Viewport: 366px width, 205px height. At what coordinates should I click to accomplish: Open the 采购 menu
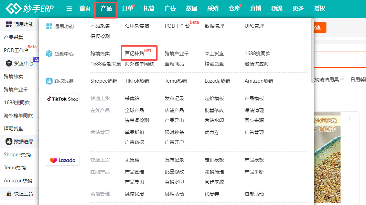[x=213, y=9]
